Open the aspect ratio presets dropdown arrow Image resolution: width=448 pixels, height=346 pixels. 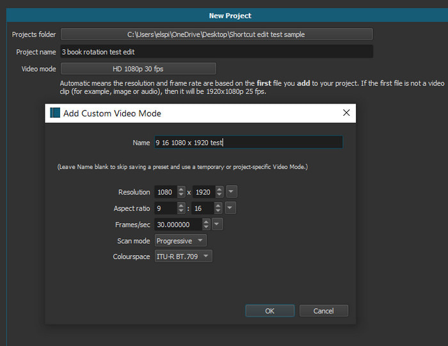coord(231,208)
